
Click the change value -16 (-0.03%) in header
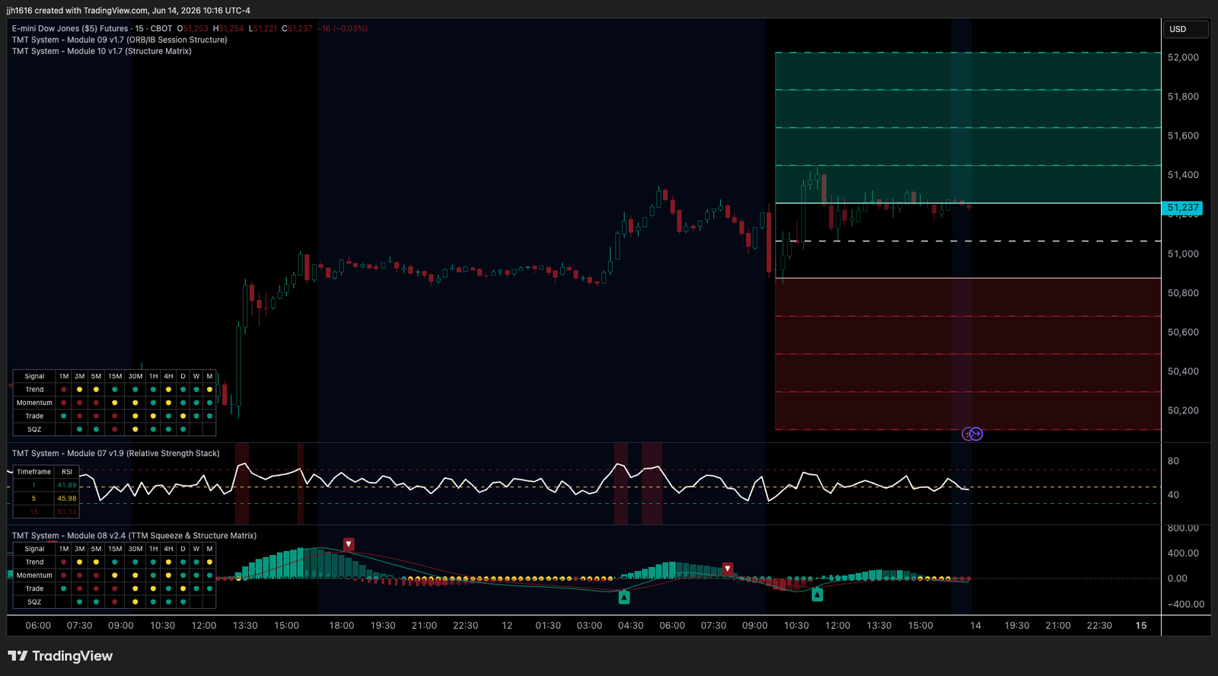coord(343,28)
